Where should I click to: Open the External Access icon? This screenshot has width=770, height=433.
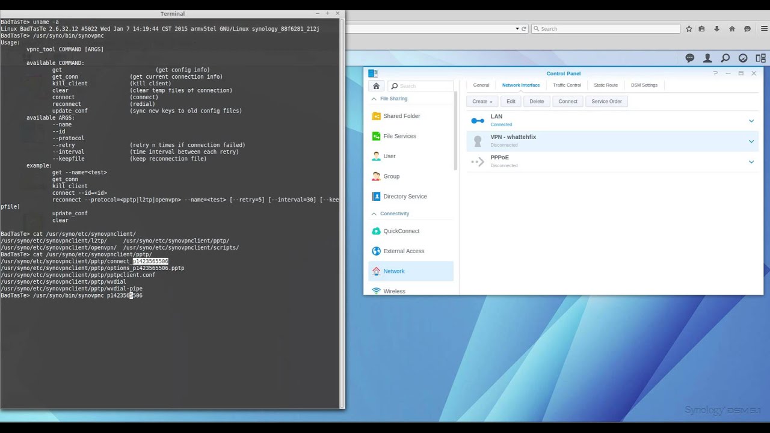376,251
